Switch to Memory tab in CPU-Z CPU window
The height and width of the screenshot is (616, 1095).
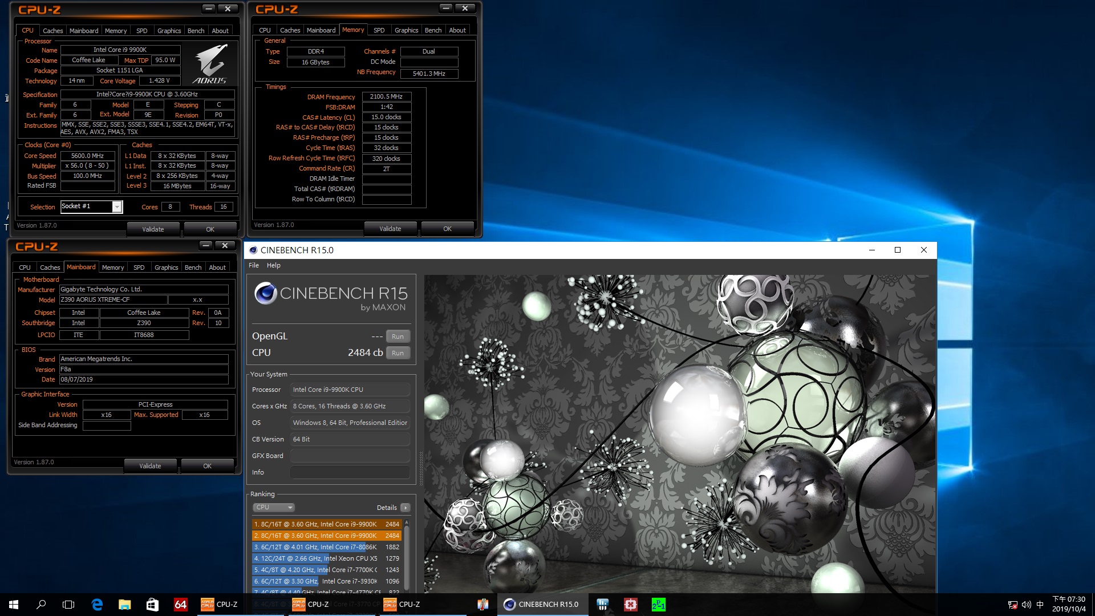116,31
